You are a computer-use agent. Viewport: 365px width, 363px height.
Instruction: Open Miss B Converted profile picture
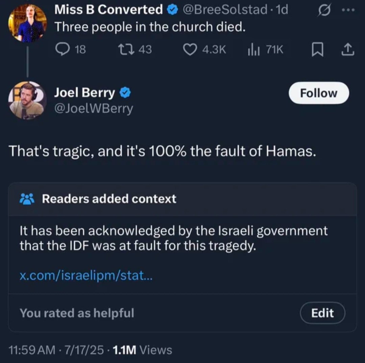[x=27, y=23]
